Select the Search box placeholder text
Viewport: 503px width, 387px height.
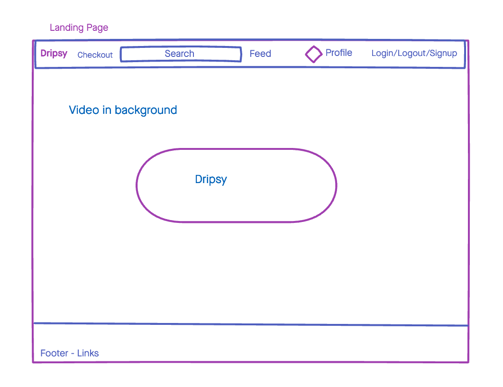[180, 54]
